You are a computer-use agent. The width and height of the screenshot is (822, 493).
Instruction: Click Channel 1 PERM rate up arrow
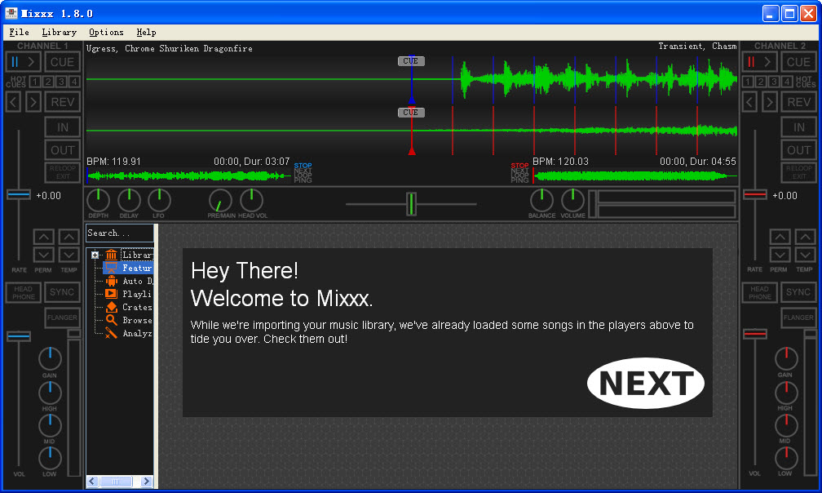click(x=43, y=237)
